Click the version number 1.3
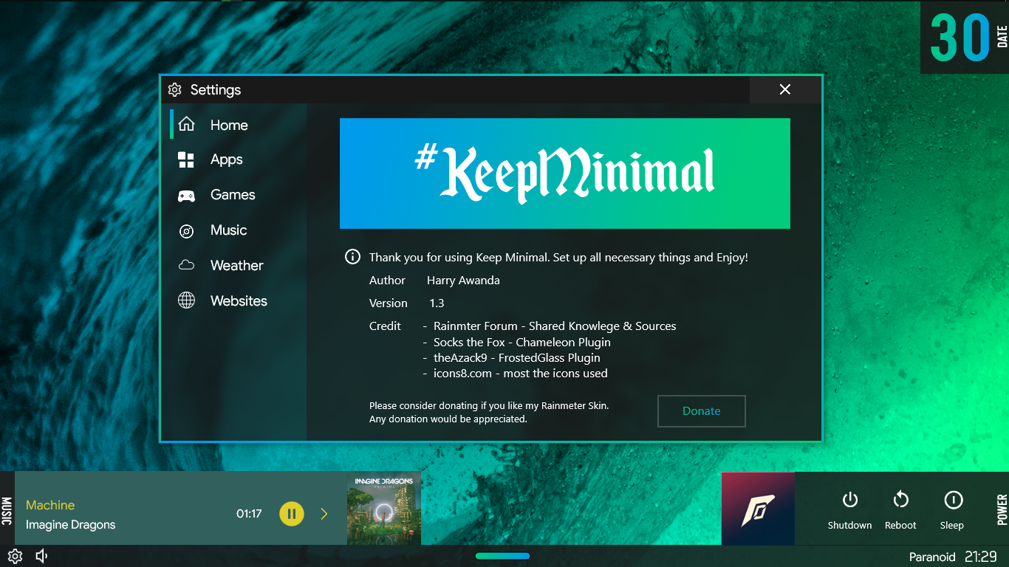The width and height of the screenshot is (1009, 567). coord(437,303)
